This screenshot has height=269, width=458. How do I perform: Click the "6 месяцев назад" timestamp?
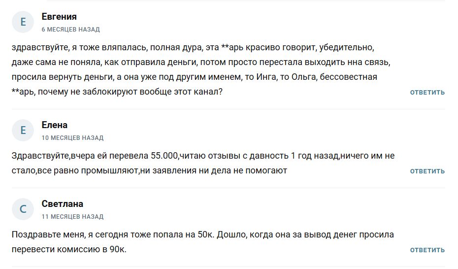70,30
